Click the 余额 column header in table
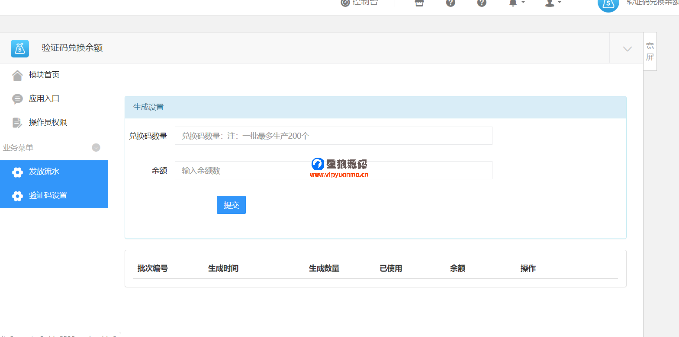This screenshot has height=337, width=679. (458, 268)
